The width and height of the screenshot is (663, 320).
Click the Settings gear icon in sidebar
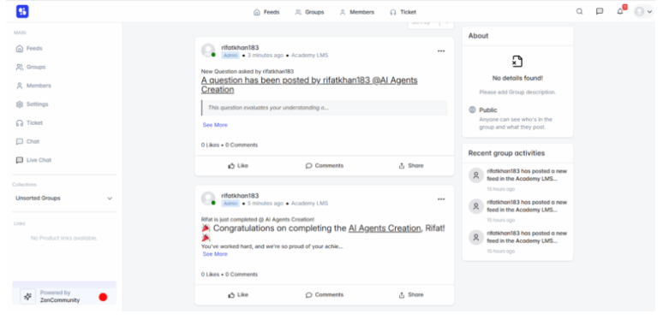click(x=20, y=104)
